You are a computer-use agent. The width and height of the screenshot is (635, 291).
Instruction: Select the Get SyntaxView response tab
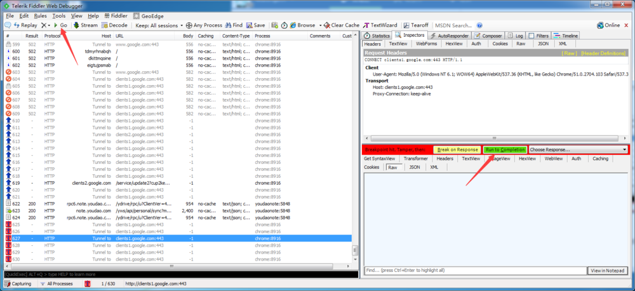379,158
